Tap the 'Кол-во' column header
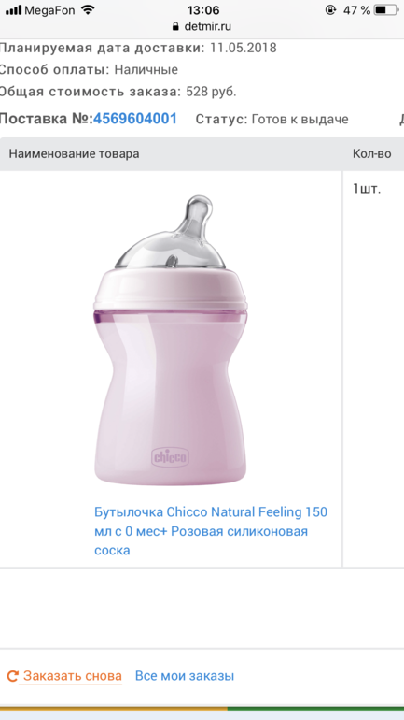This screenshot has width=404, height=720. click(x=372, y=154)
